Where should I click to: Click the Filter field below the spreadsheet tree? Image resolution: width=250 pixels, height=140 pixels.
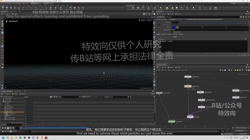pos(14,125)
